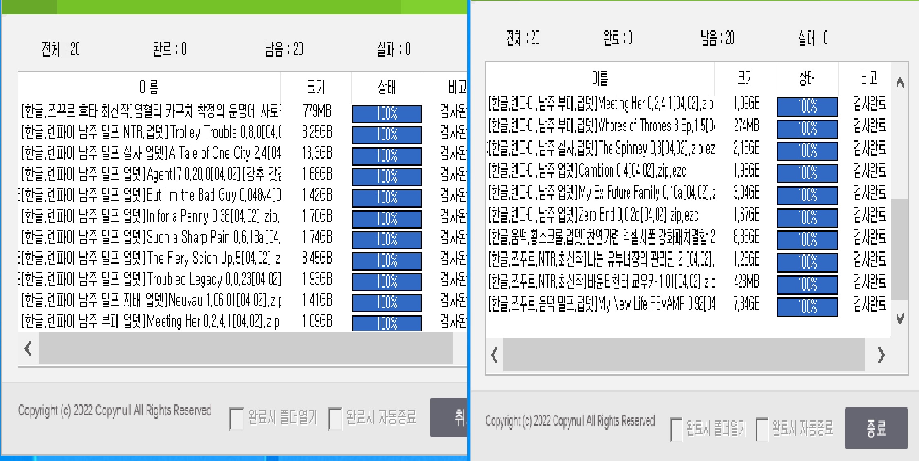This screenshot has height=461, width=919.
Task: Enable the right window's open folder on completion checkbox
Action: click(676, 429)
